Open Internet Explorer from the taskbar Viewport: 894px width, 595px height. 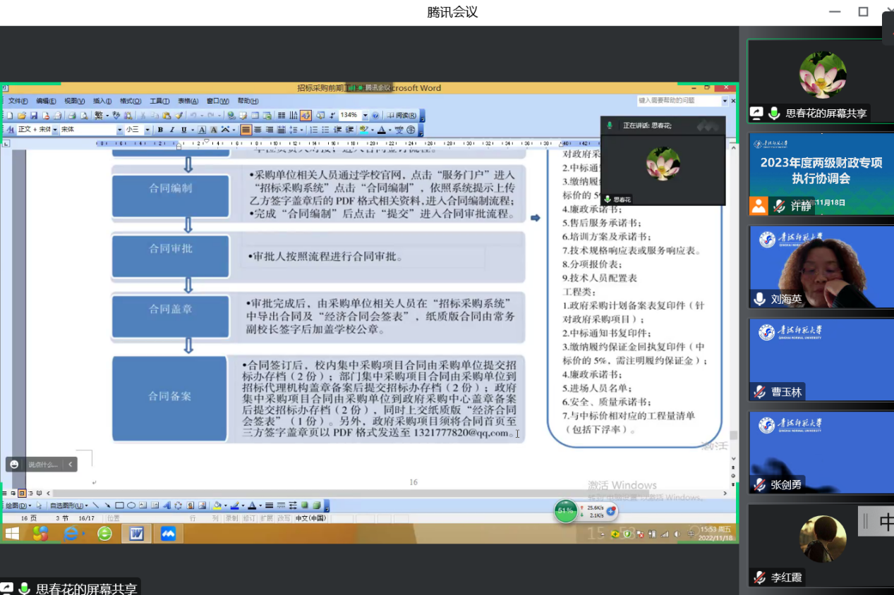pos(71,534)
